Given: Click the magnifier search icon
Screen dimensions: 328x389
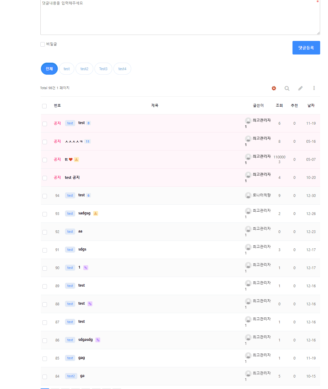Looking at the screenshot, I should [287, 88].
